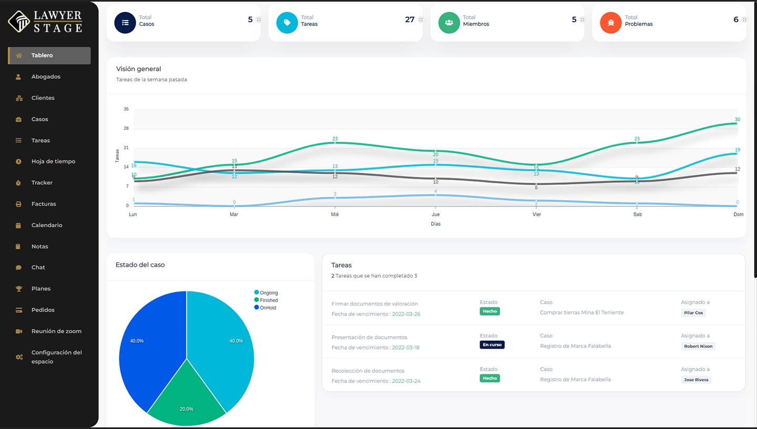Click the Abogados person icon

click(19, 77)
